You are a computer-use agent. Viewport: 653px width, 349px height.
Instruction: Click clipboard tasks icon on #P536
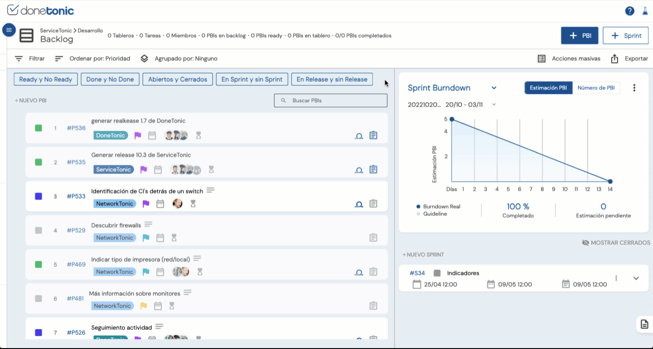pyautogui.click(x=373, y=135)
